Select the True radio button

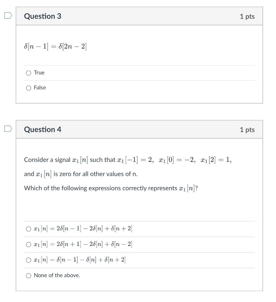click(x=29, y=73)
